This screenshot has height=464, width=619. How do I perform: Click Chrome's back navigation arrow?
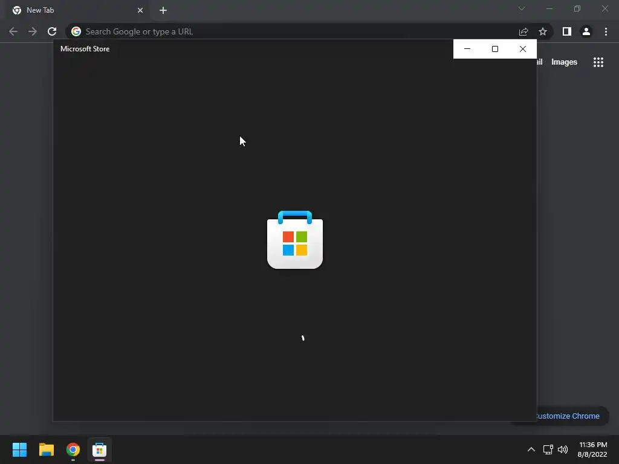pos(13,31)
